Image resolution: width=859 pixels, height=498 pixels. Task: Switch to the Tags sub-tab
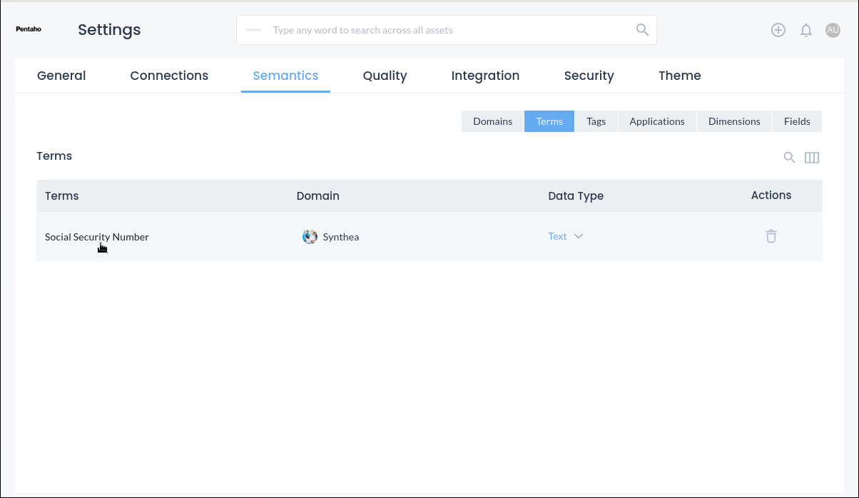(x=596, y=121)
